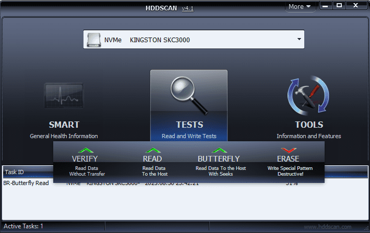
Task: Click the green arrow above VERIFY
Action: 86,150
